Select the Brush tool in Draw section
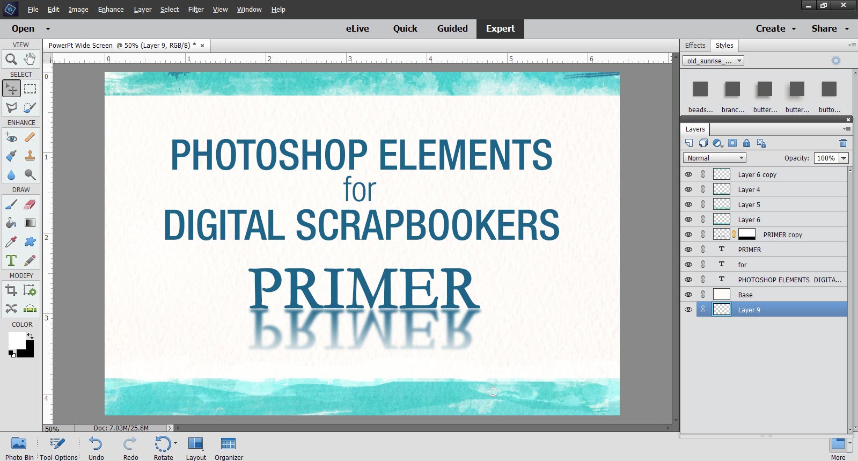 point(11,204)
